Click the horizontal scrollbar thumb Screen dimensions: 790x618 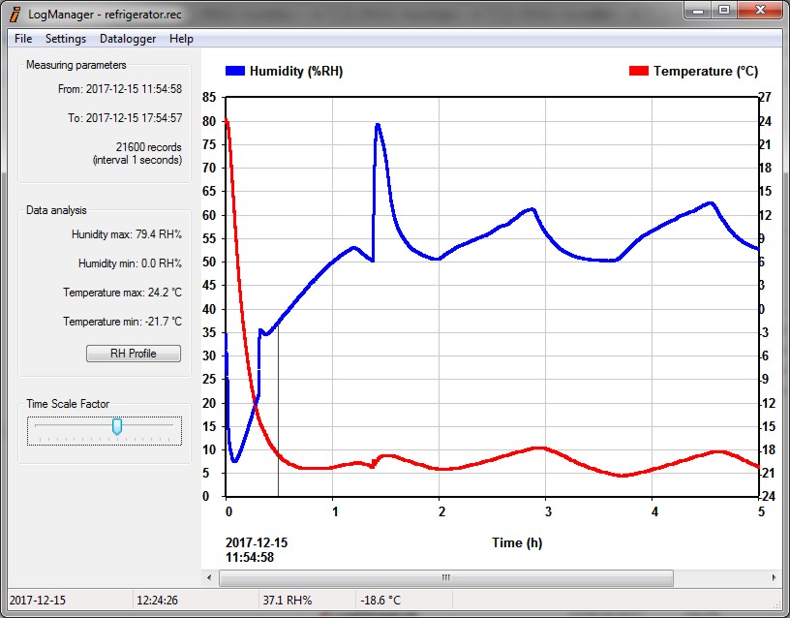pyautogui.click(x=445, y=578)
